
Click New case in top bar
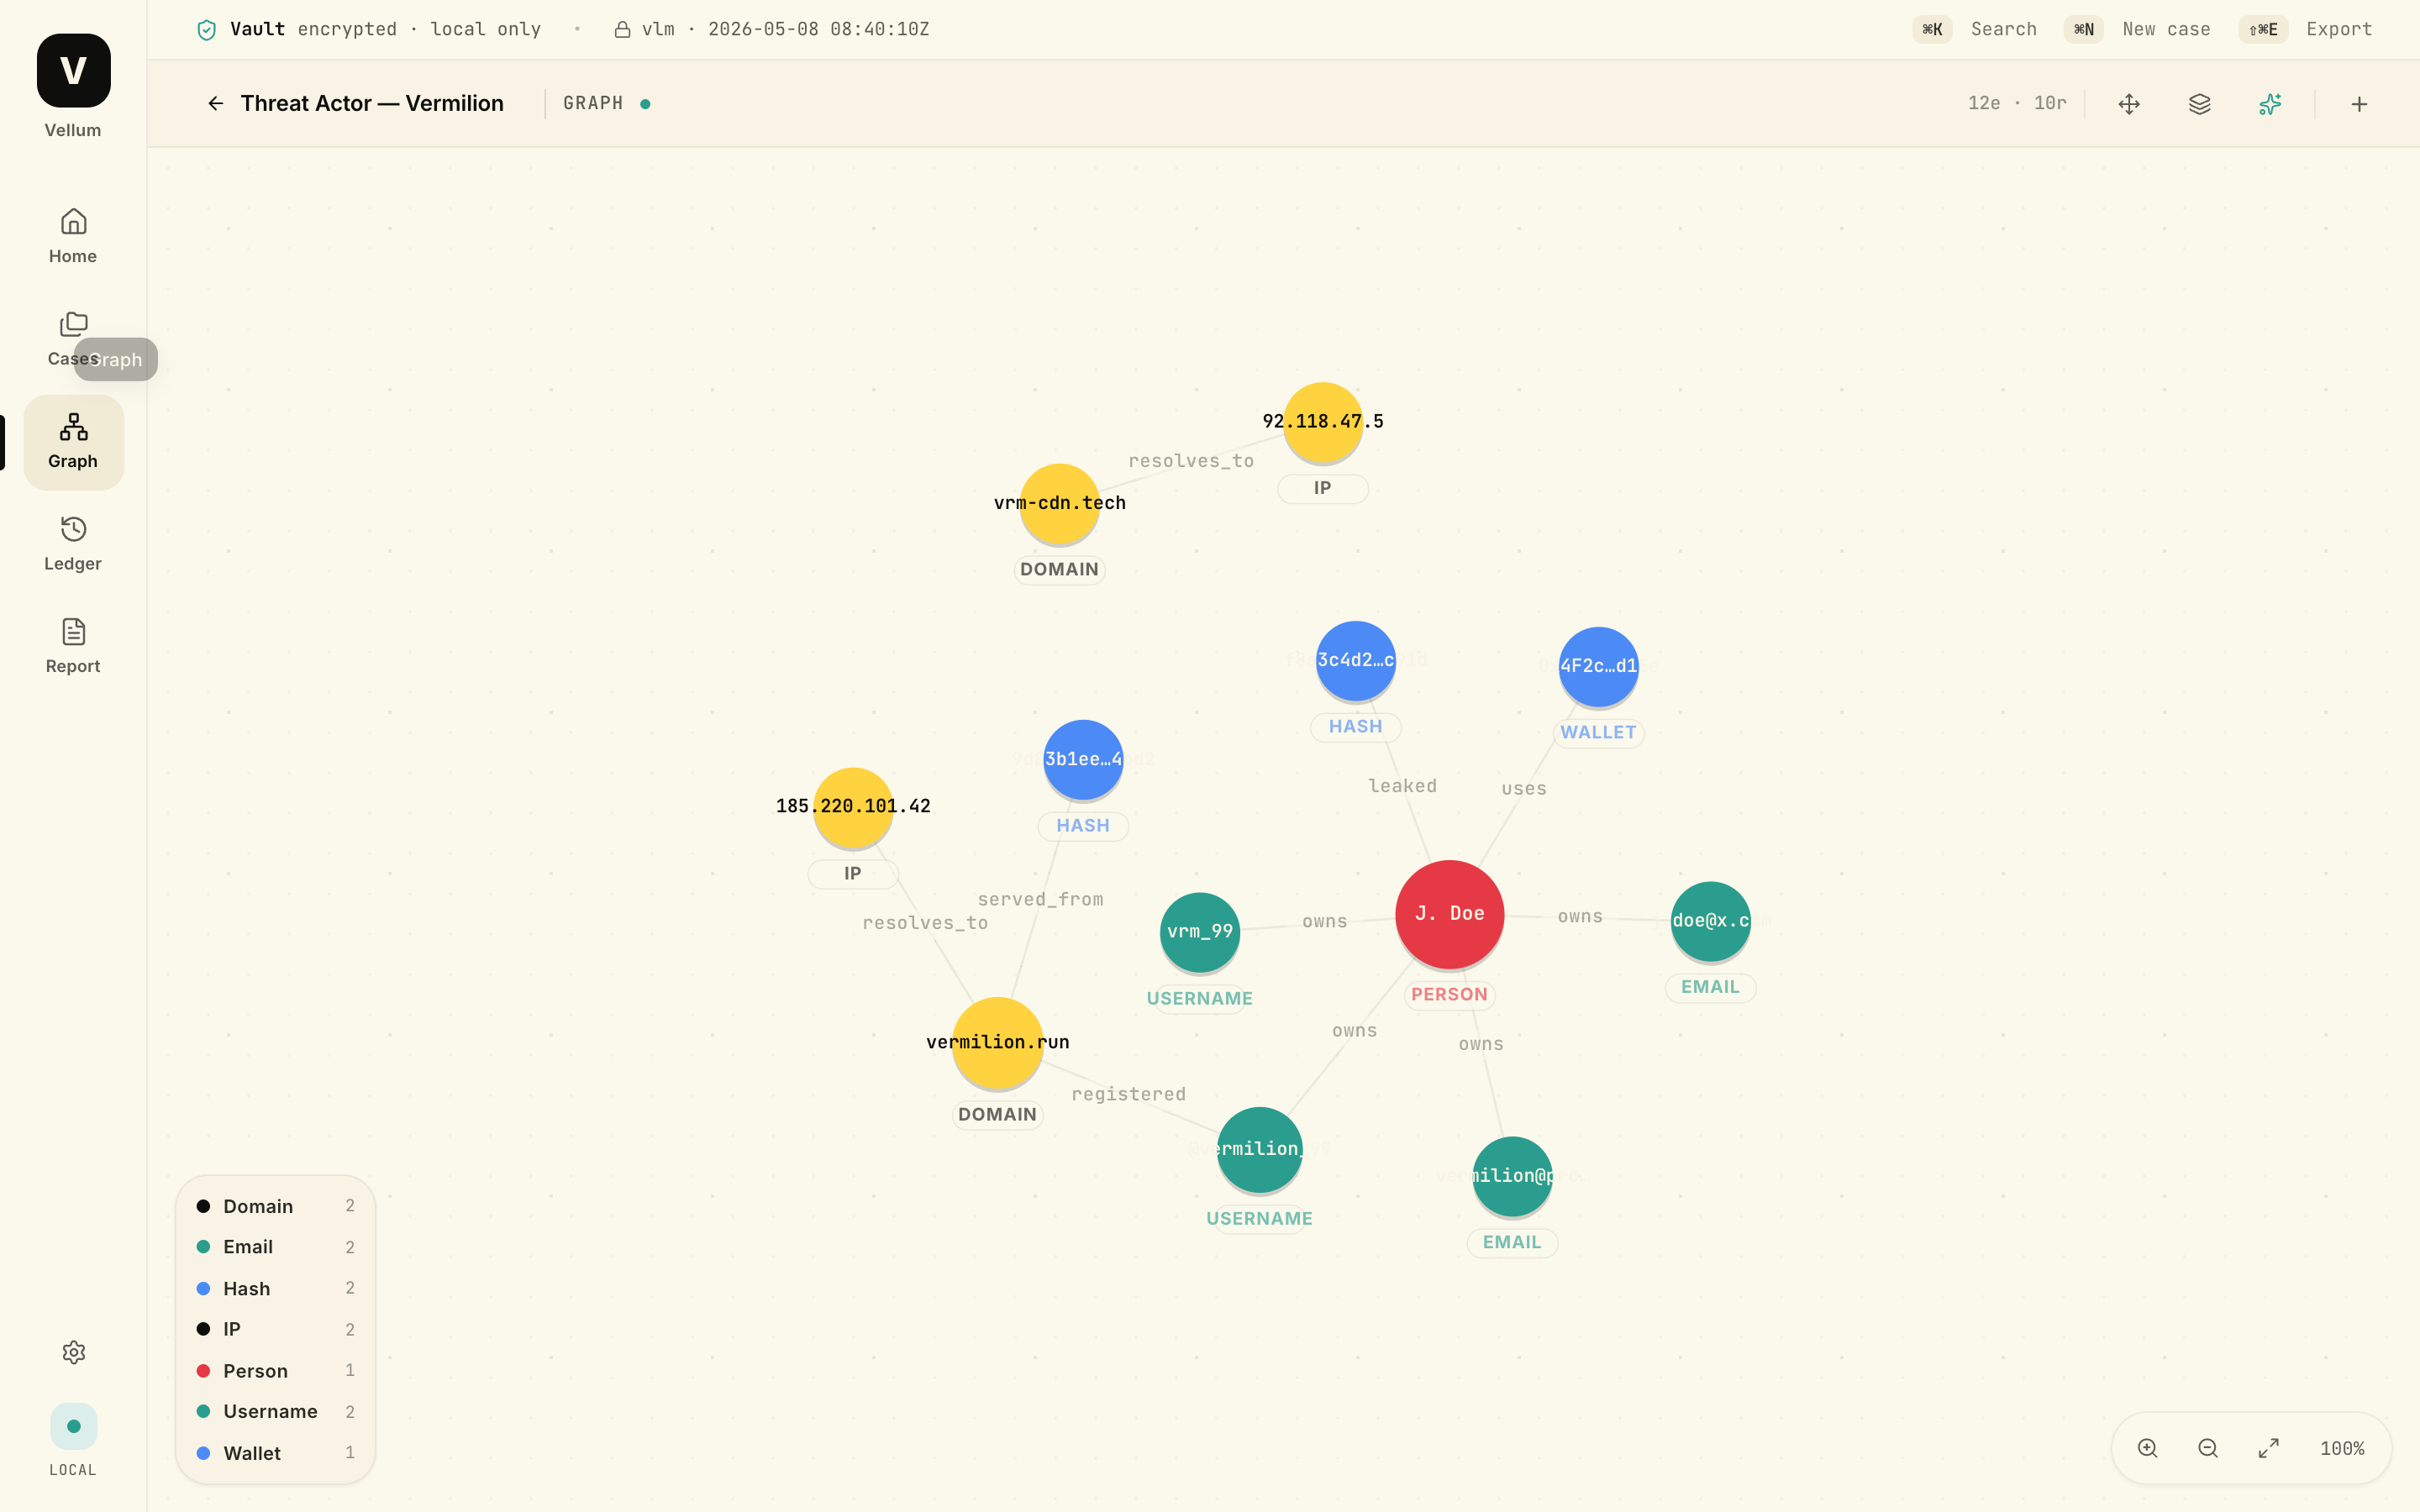pyautogui.click(x=2166, y=30)
